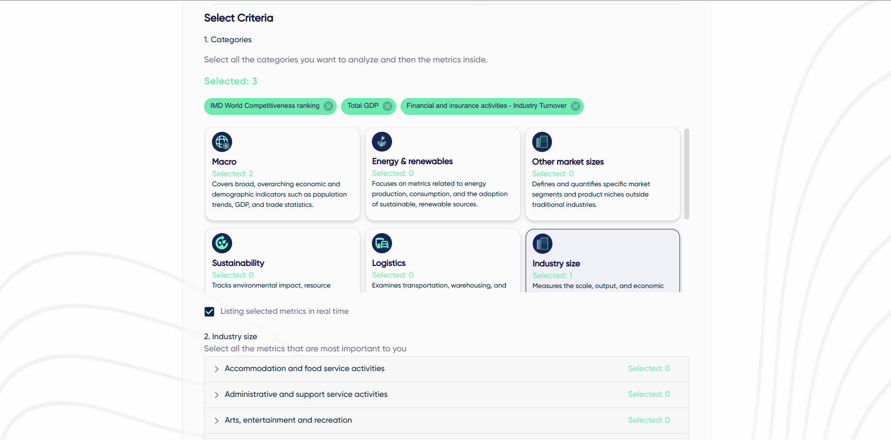
Task: Expand Arts, entertainment and recreation row
Action: (x=446, y=421)
